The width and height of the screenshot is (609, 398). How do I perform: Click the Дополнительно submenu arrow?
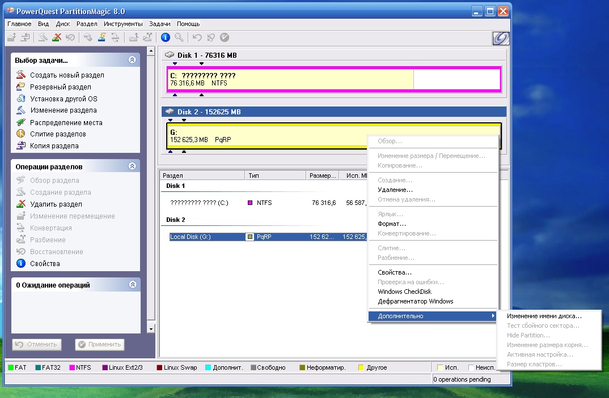pyautogui.click(x=493, y=316)
